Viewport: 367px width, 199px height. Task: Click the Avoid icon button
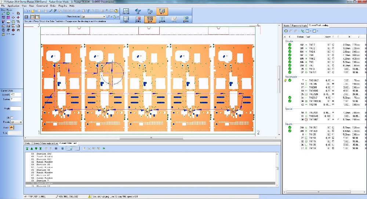pyautogui.click(x=11, y=127)
